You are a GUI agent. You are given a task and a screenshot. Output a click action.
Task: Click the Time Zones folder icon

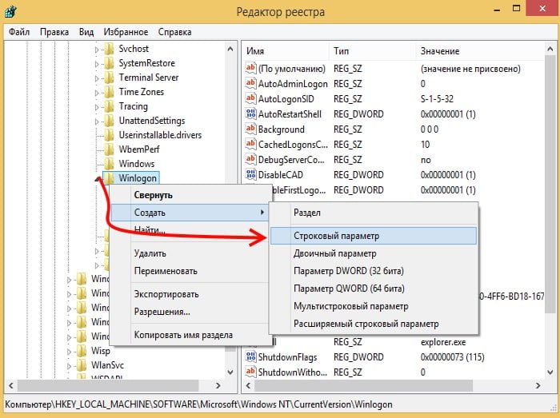point(110,93)
